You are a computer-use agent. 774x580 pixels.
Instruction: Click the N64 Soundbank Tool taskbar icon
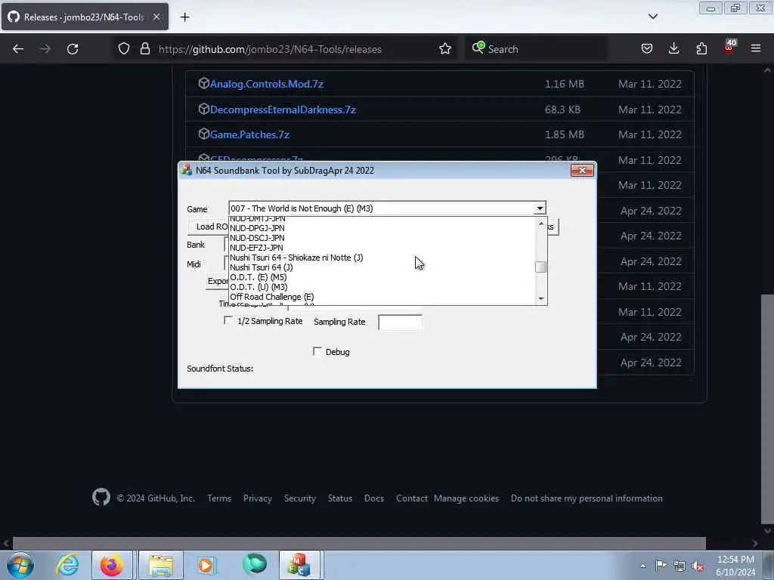301,565
